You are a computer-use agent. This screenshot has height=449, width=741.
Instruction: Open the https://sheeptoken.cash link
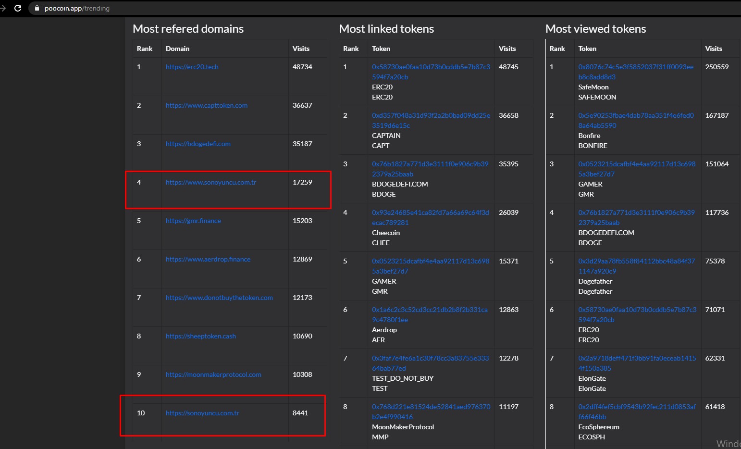pos(201,336)
